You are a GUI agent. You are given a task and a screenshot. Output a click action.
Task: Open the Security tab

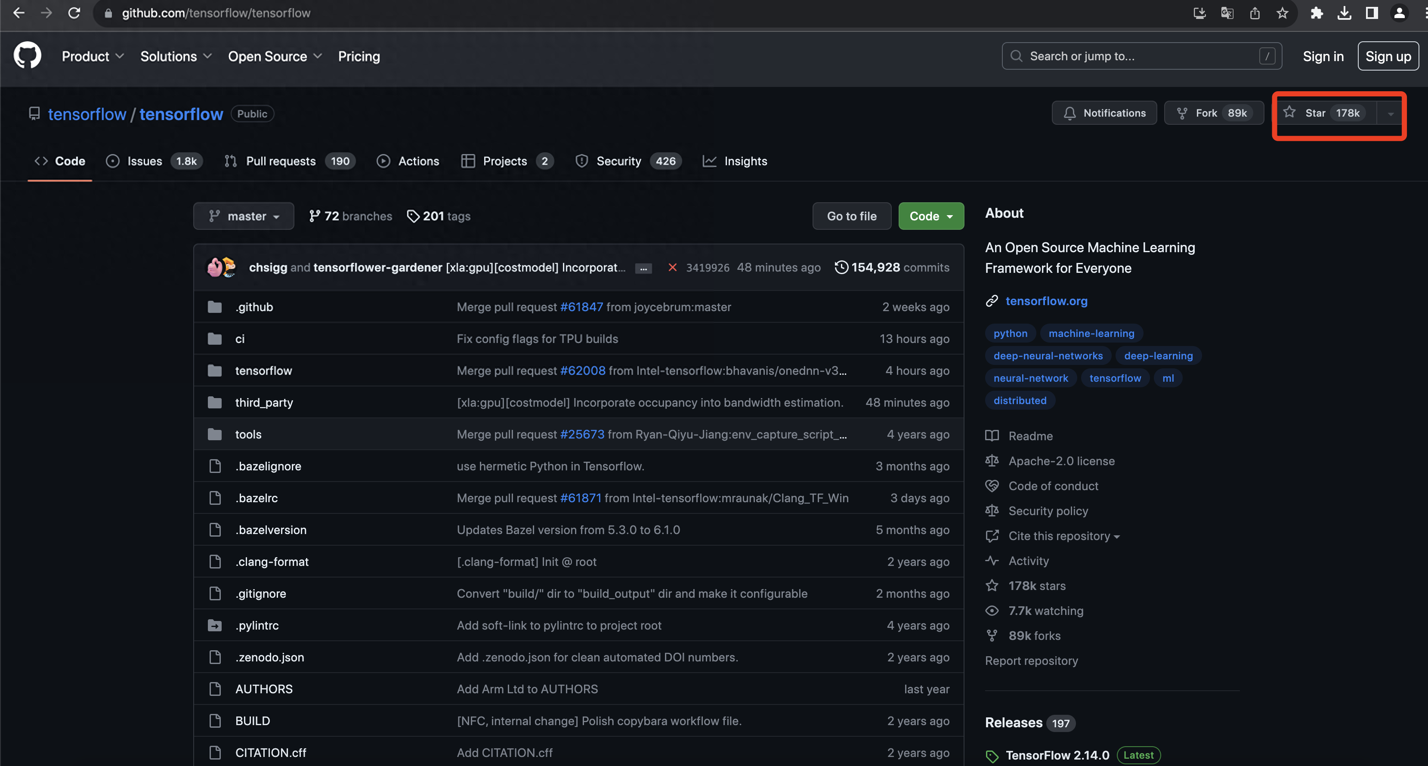coord(628,161)
